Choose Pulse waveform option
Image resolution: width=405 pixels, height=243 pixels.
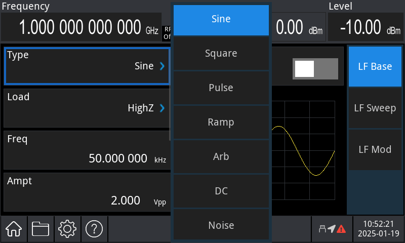click(221, 88)
